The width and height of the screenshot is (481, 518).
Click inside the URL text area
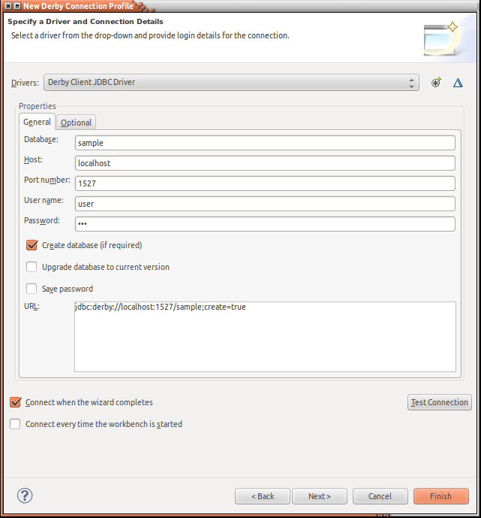tap(265, 337)
